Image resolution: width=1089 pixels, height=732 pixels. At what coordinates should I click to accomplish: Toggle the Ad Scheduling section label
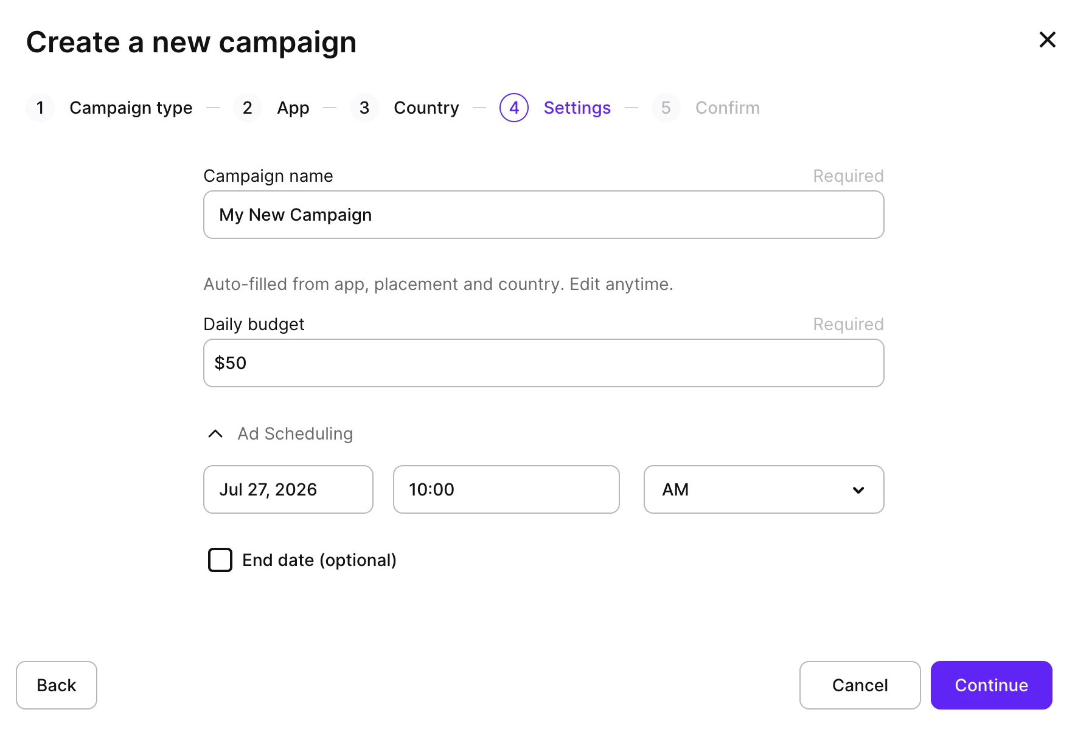point(295,433)
